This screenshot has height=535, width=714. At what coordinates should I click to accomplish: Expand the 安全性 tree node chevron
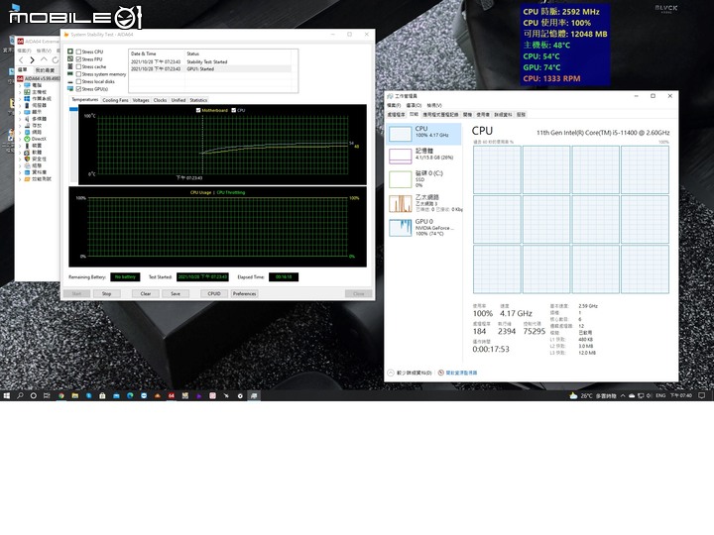20,159
